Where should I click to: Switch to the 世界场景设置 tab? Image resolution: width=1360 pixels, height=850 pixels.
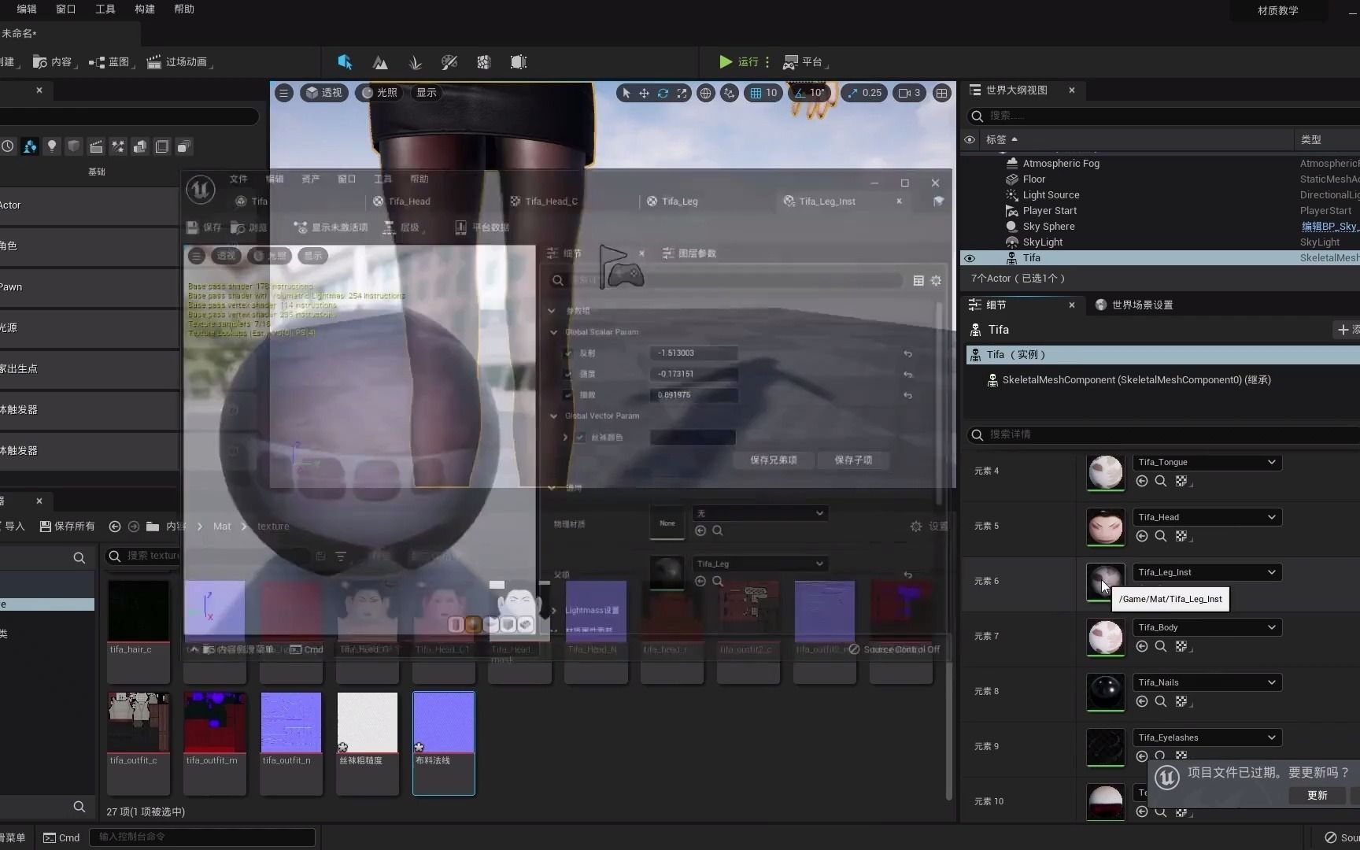click(1134, 305)
